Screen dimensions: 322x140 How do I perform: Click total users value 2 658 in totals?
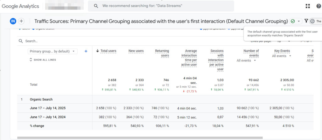pyautogui.click(x=112, y=80)
